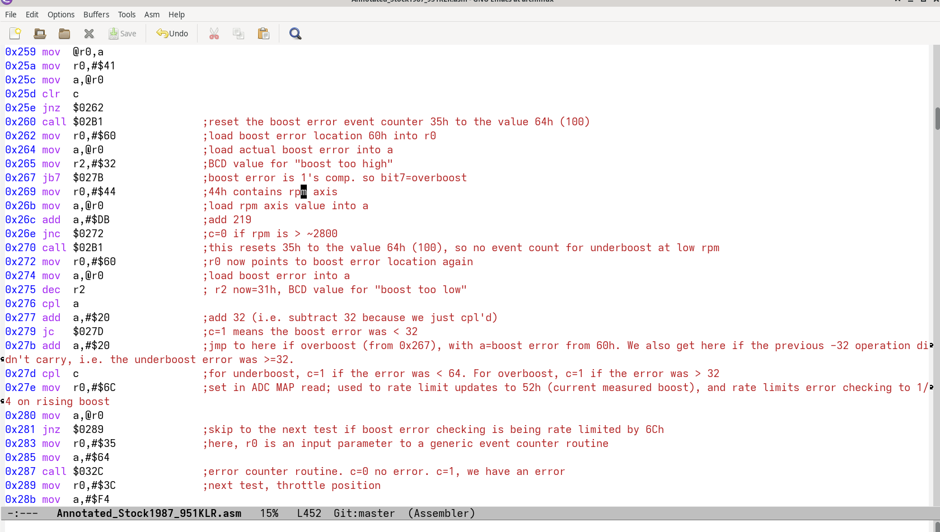Save the current buffer
Viewport: 940px width, 532px height.
pyautogui.click(x=123, y=34)
